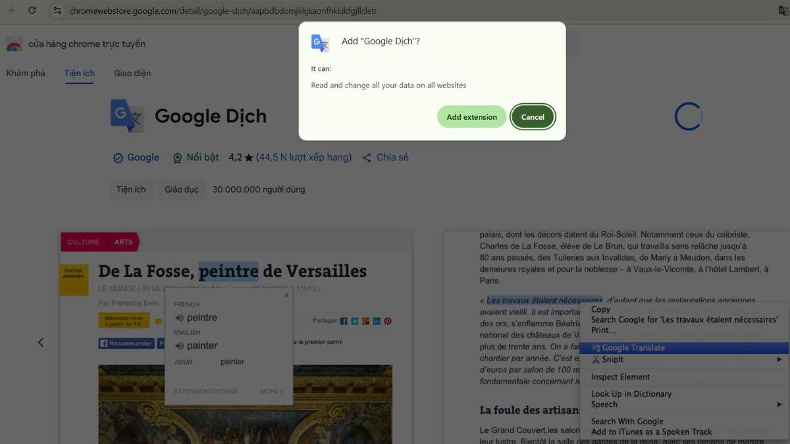This screenshot has width=790, height=444.
Task: Cancel the Add Google Dịch dialog
Action: 533,117
